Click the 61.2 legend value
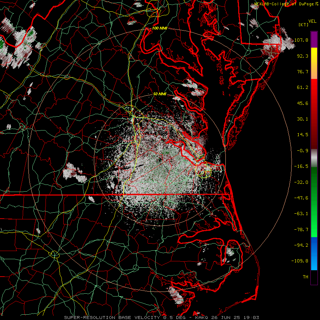 point(303,87)
